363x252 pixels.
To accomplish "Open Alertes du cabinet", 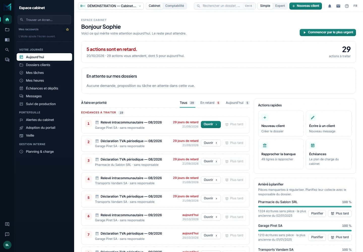I will coord(44,120).
